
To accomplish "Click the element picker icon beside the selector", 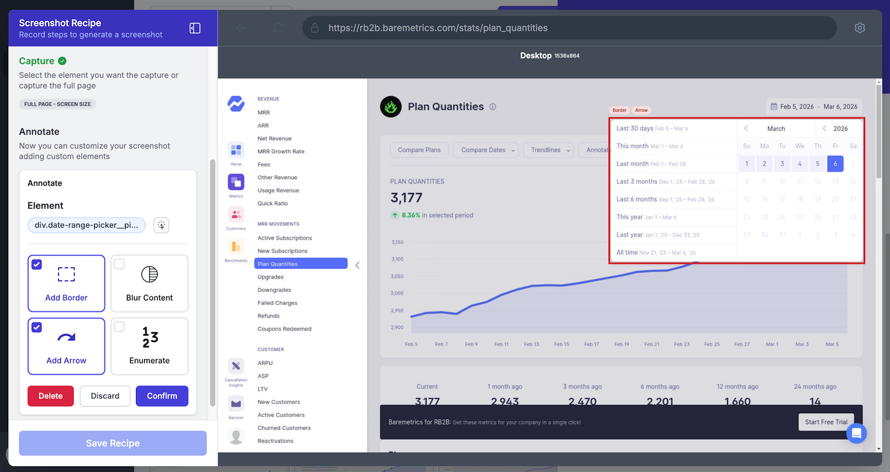I will coord(161,225).
